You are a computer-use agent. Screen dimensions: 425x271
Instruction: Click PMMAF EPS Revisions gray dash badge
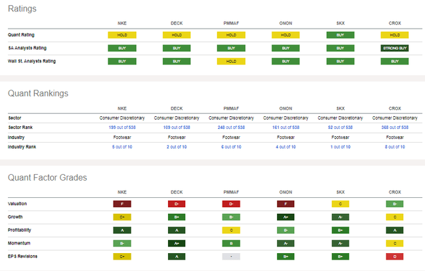click(231, 256)
